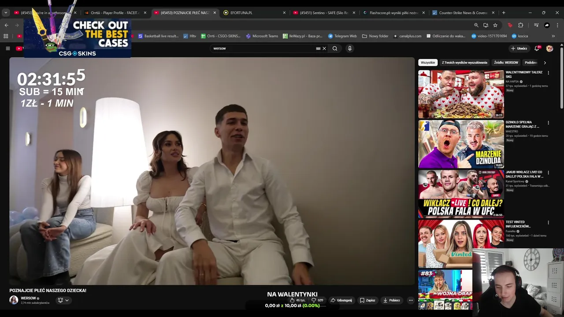
Task: Open Dzinold Spełnia Marzenie video thumbnail
Action: (x=461, y=144)
